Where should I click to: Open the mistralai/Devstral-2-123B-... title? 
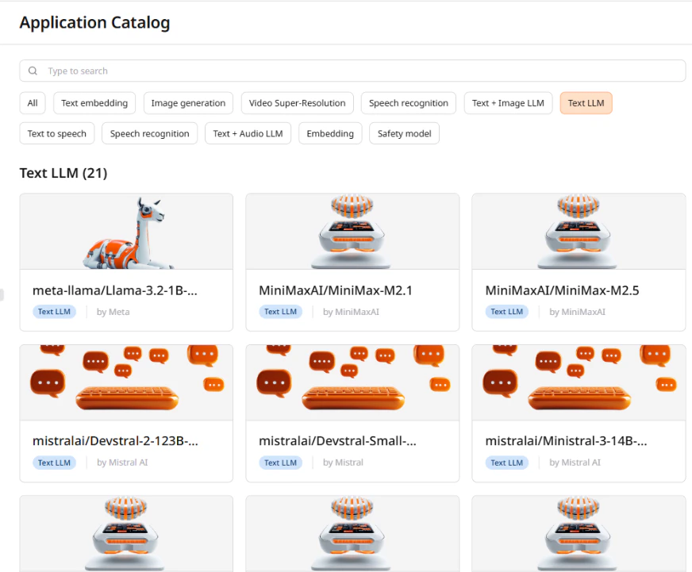(115, 441)
